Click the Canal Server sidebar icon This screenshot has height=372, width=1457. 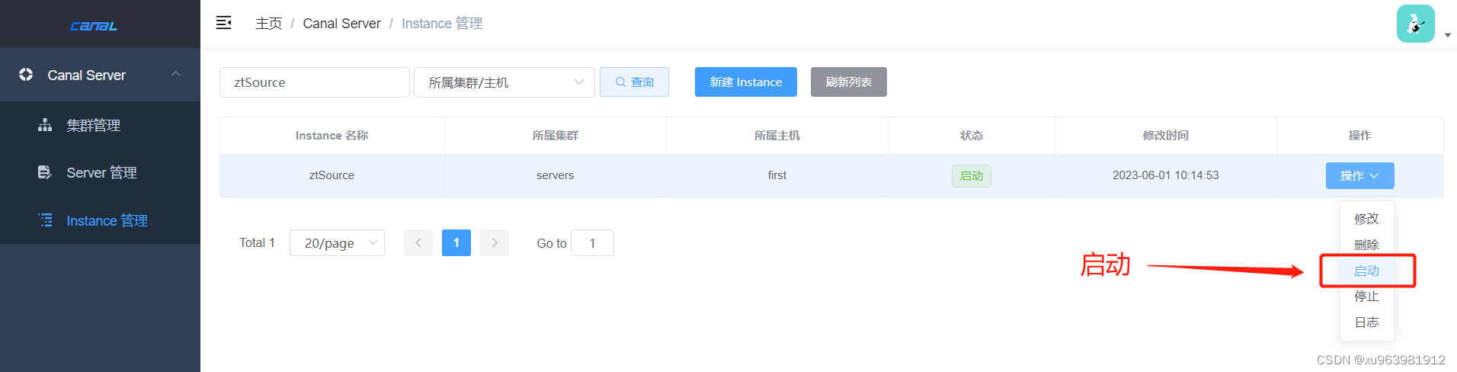tap(26, 74)
